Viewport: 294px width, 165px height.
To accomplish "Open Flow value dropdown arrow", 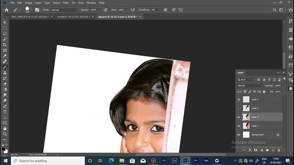I will pyautogui.click(x=127, y=10).
